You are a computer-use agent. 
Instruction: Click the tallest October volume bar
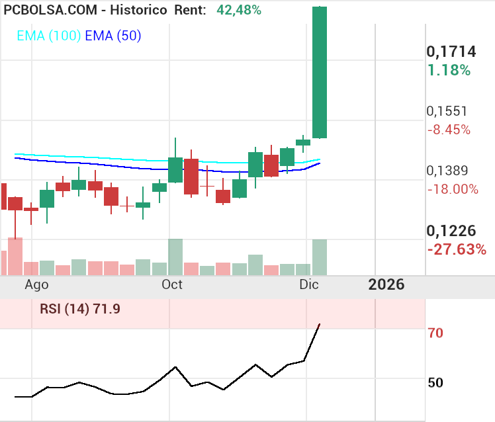coord(175,257)
